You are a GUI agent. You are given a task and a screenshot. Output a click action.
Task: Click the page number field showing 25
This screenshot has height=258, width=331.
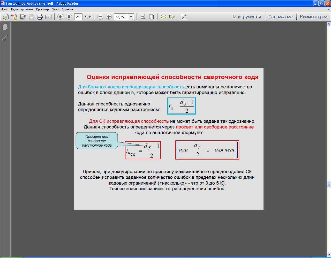(78, 17)
